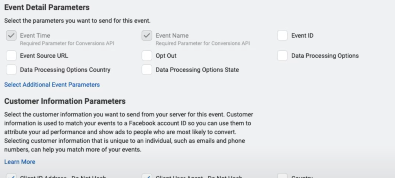Enable the Event ID parameter checkbox
Image resolution: width=395 pixels, height=178 pixels.
point(282,36)
